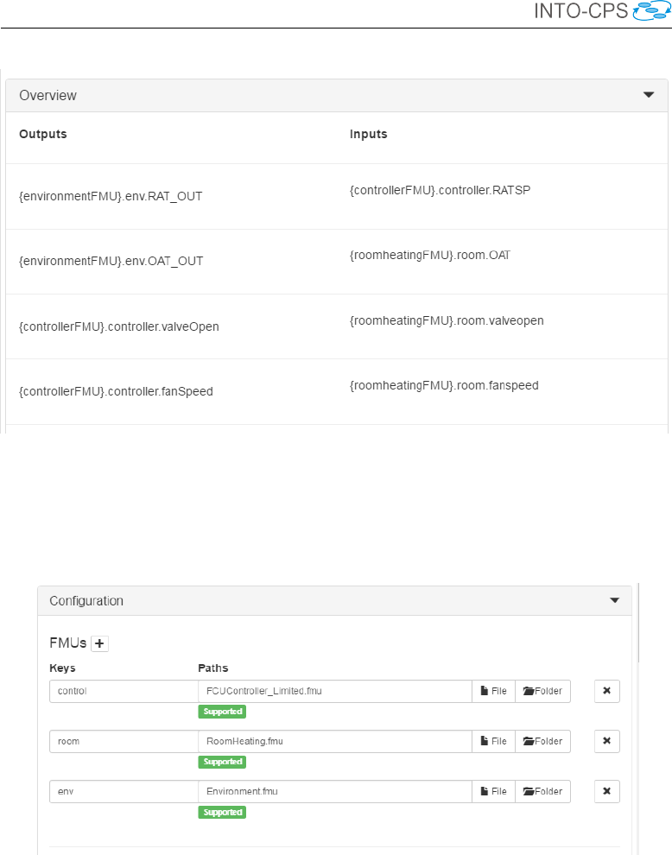The image size is (672, 855).
Task: Remove the control FMU entry
Action: [606, 691]
